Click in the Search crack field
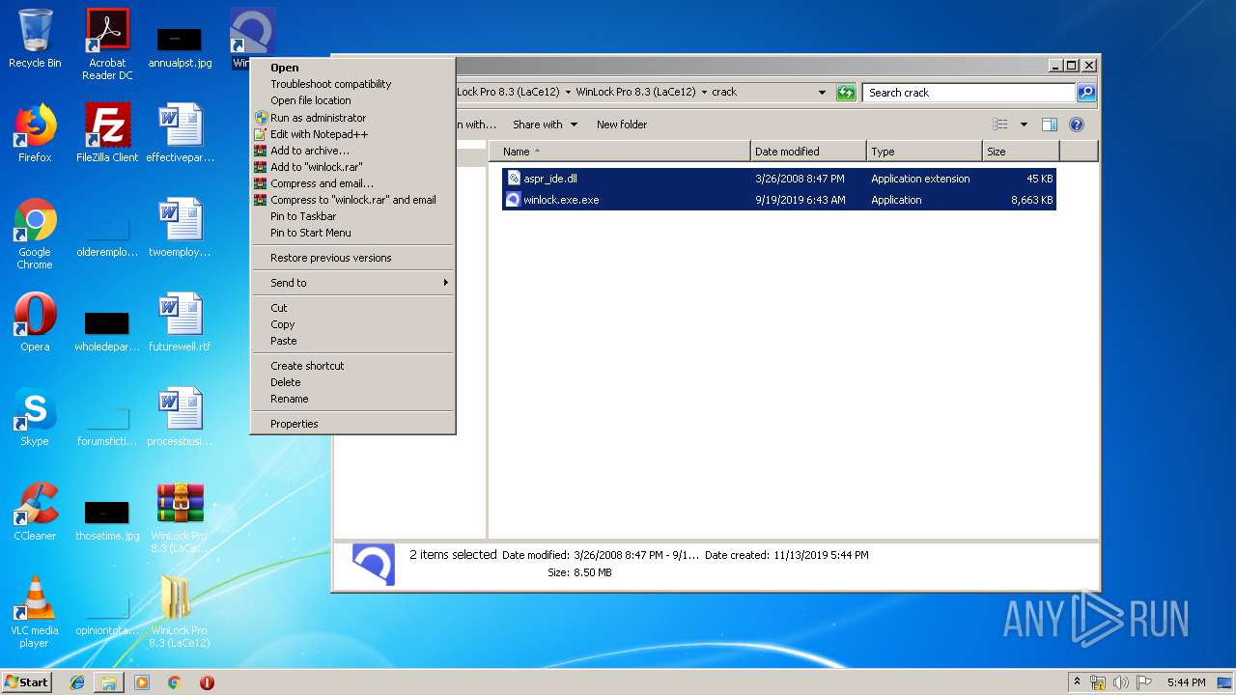This screenshot has width=1236, height=695. (x=969, y=93)
